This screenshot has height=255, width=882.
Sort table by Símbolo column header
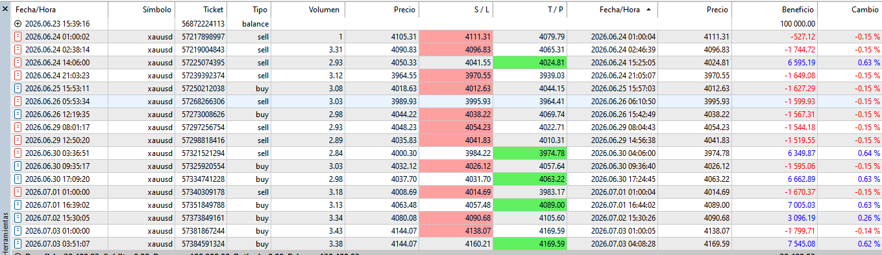point(158,10)
